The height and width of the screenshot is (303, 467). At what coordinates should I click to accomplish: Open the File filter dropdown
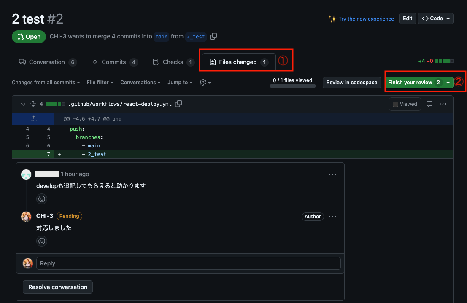(100, 83)
